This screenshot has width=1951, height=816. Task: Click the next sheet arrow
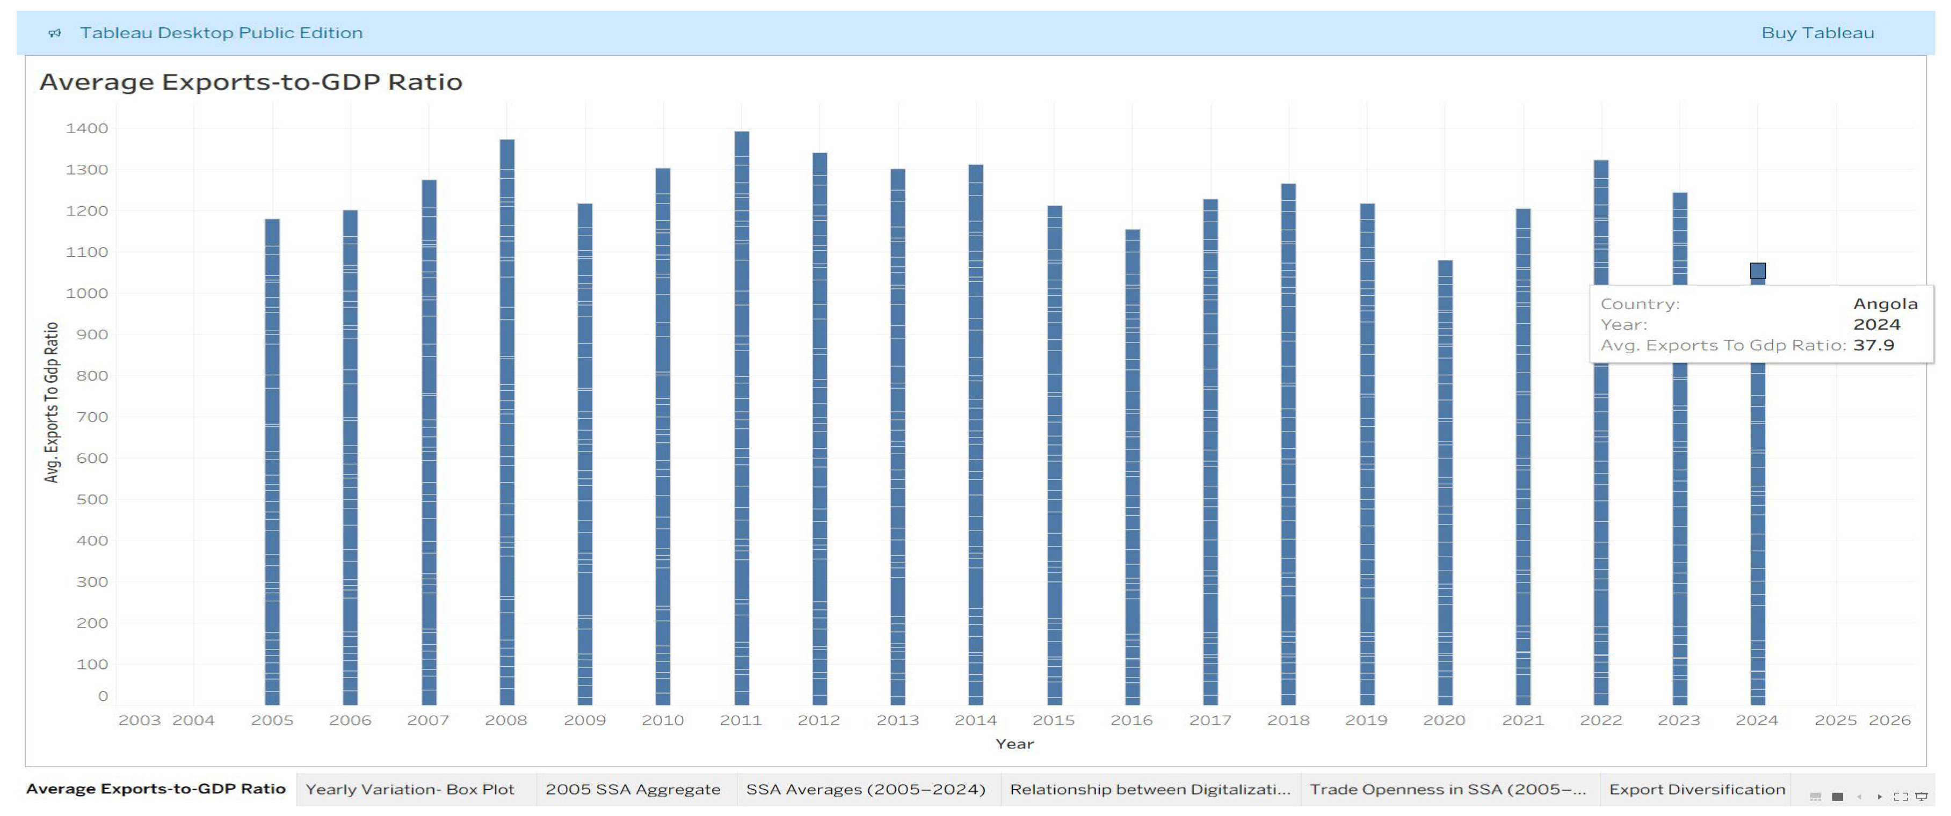tap(1880, 796)
